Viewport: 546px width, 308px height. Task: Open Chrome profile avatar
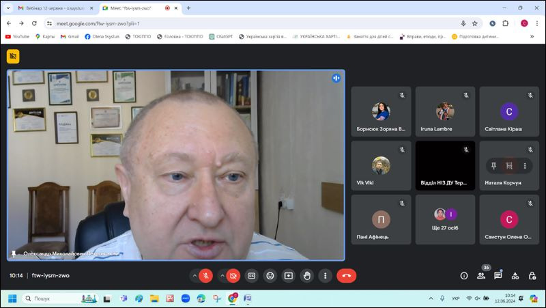point(524,23)
